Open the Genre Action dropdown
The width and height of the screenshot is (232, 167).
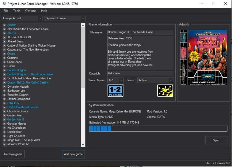click(x=155, y=80)
